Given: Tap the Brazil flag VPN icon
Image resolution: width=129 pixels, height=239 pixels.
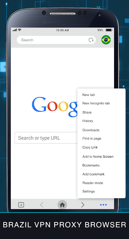Looking at the screenshot, I should [106, 40].
